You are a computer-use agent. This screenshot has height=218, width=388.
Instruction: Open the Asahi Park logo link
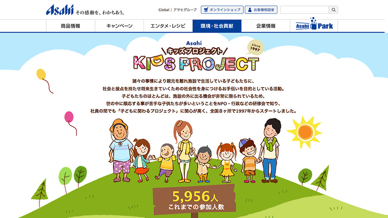click(x=314, y=24)
